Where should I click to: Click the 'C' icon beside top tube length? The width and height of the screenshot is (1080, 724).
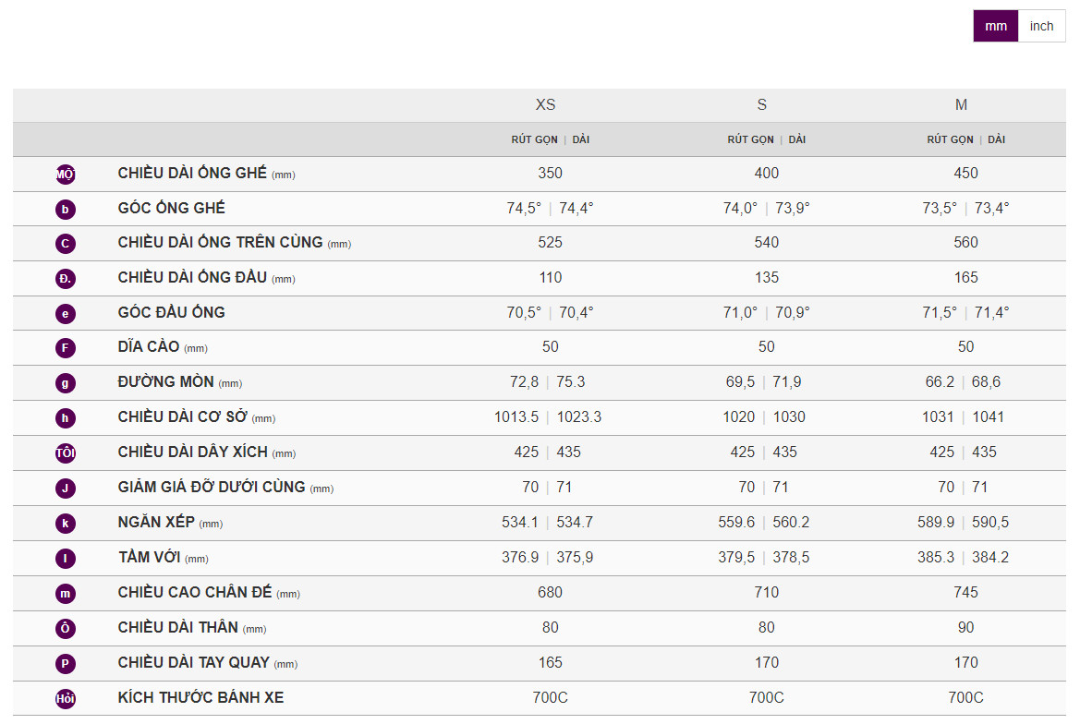pyautogui.click(x=65, y=244)
